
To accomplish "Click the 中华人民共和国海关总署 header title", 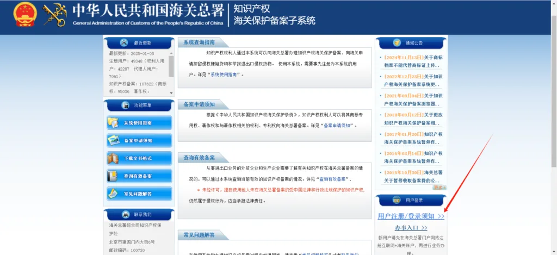I will coord(148,11).
